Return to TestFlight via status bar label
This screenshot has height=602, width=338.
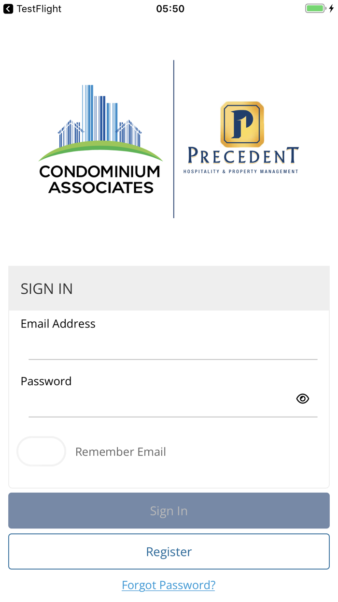[x=39, y=9]
